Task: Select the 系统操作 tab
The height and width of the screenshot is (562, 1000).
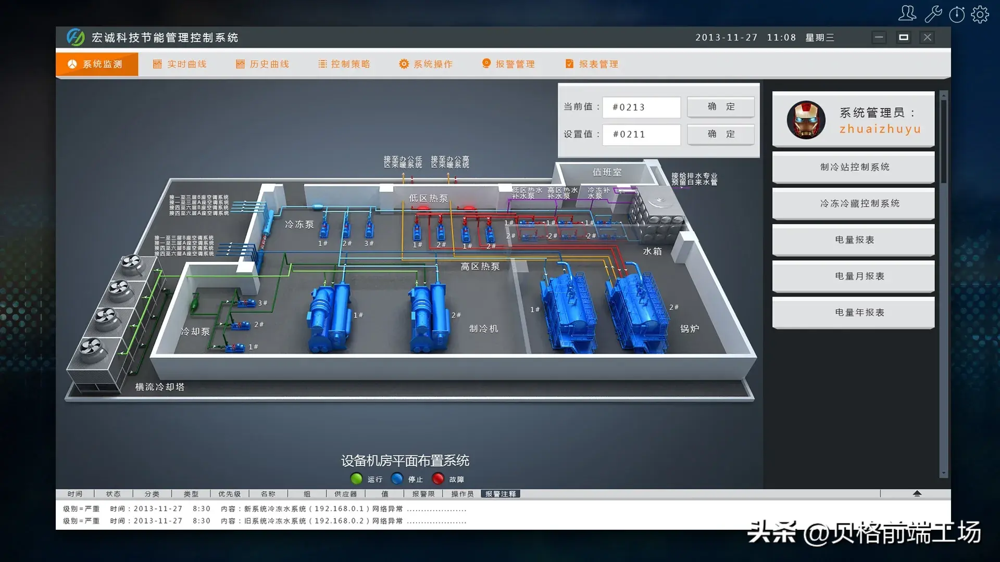Action: point(426,64)
